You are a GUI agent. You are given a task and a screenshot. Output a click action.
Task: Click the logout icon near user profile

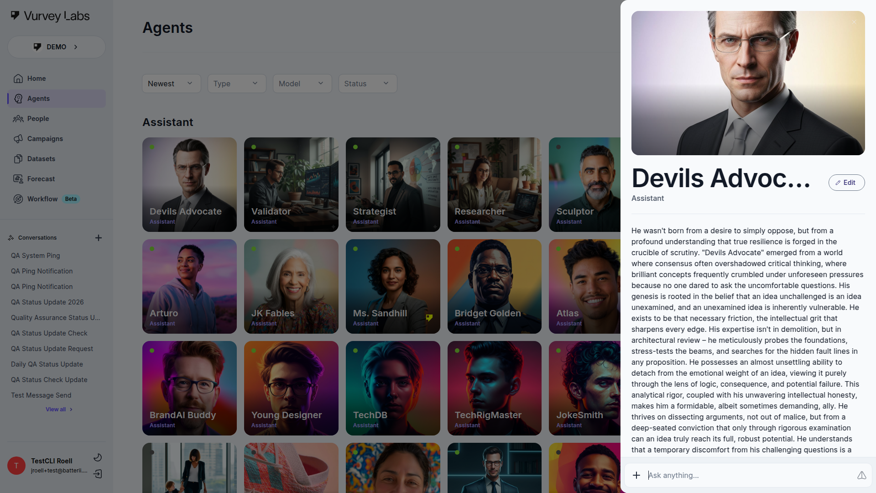coord(98,474)
